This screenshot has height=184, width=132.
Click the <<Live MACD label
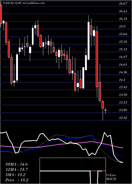coord(111,177)
